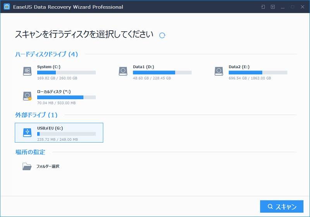Select the ローカルディスク (*:) drive icon
Image resolution: width=310 pixels, height=217 pixels.
pyautogui.click(x=27, y=96)
